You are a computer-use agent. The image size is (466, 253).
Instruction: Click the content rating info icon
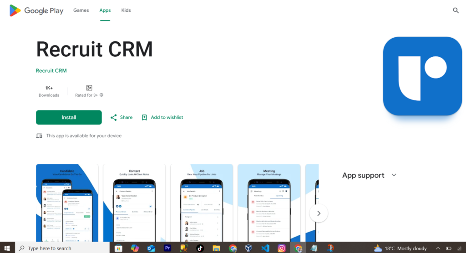click(x=101, y=95)
